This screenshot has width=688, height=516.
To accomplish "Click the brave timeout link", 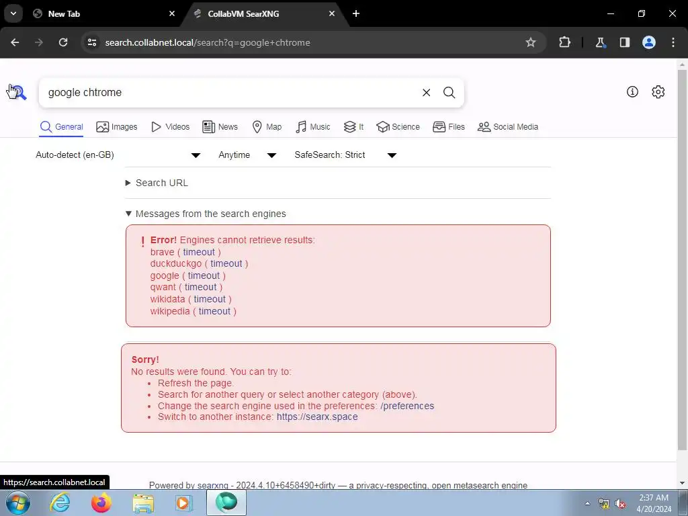I will (199, 252).
